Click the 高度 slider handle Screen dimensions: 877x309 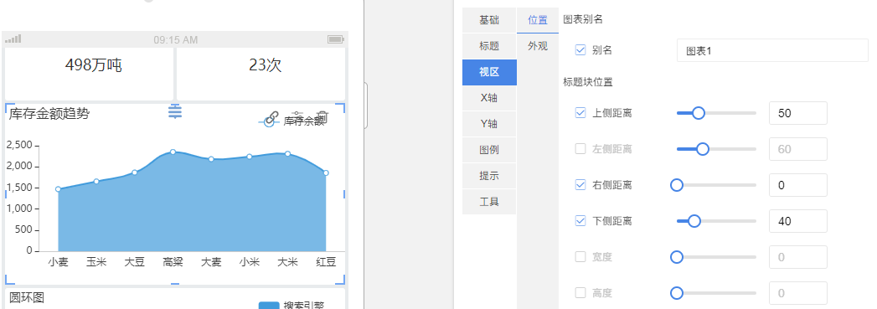click(x=677, y=293)
